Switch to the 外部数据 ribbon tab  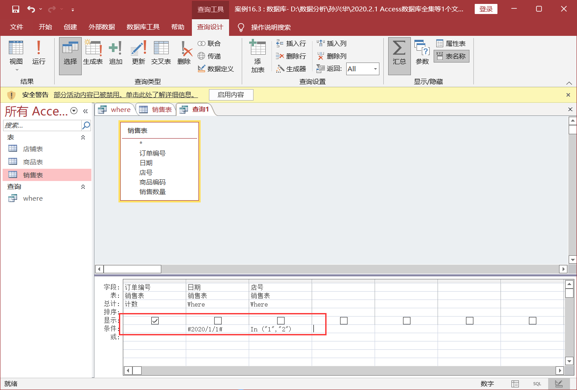(101, 27)
